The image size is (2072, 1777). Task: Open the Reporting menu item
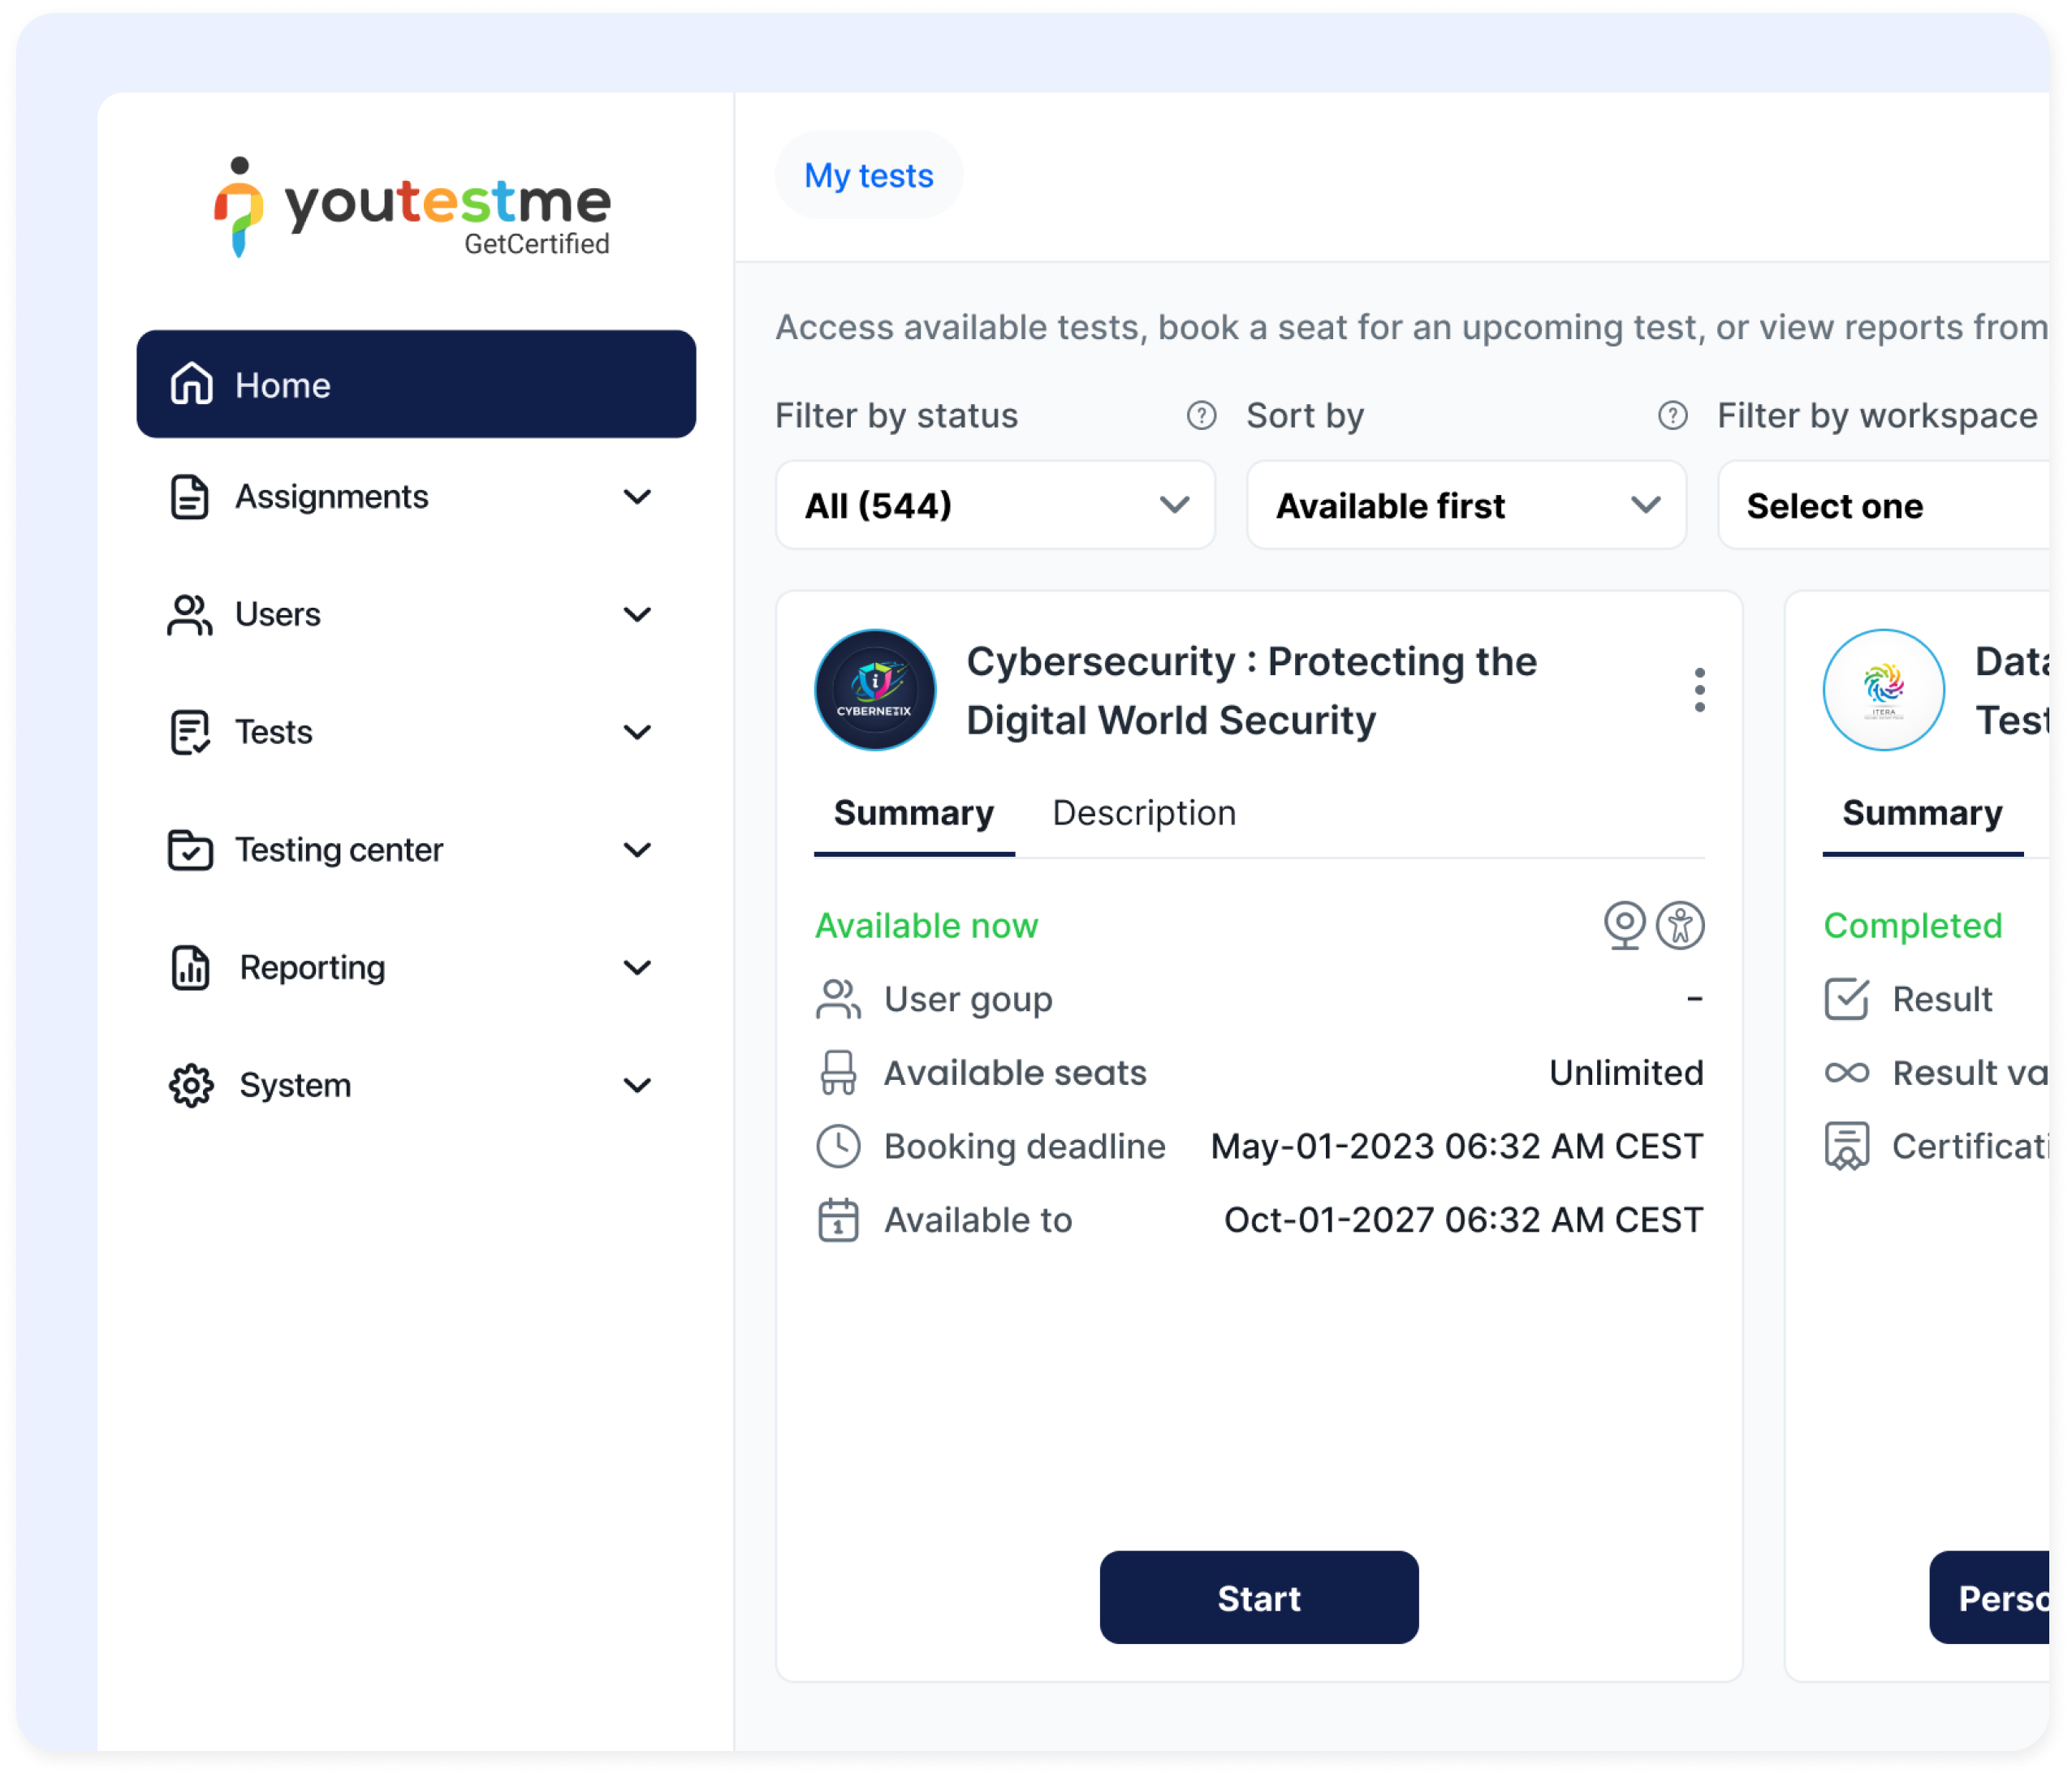[x=312, y=967]
